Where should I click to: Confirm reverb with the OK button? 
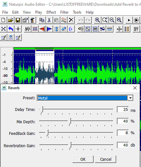[83, 159]
